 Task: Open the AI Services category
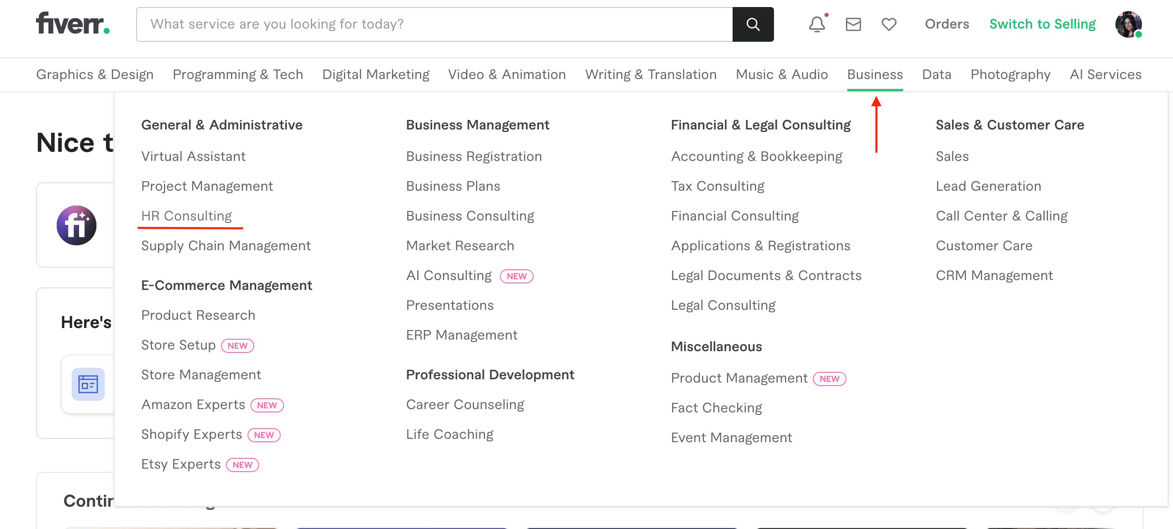point(1106,74)
